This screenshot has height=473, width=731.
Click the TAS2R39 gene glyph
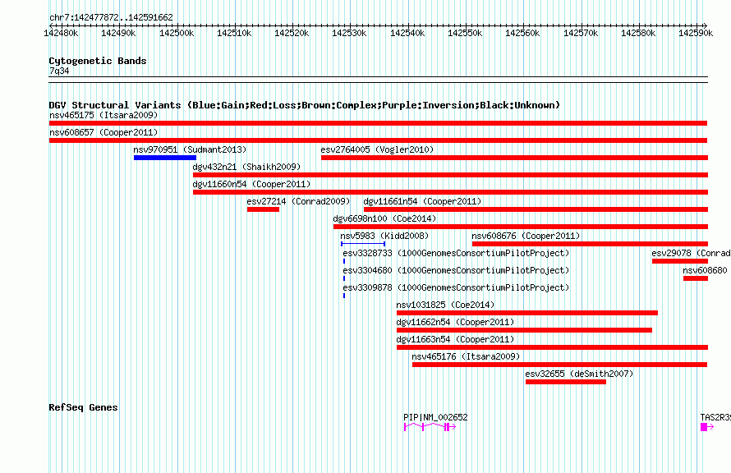pyautogui.click(x=707, y=427)
